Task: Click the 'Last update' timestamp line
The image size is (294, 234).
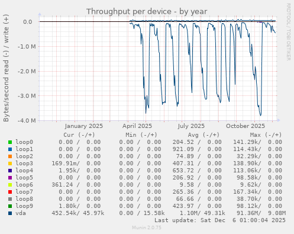Action: point(220,220)
